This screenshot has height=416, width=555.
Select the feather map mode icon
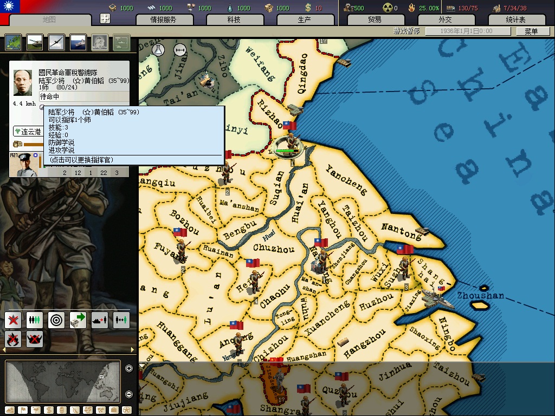pyautogui.click(x=75, y=411)
